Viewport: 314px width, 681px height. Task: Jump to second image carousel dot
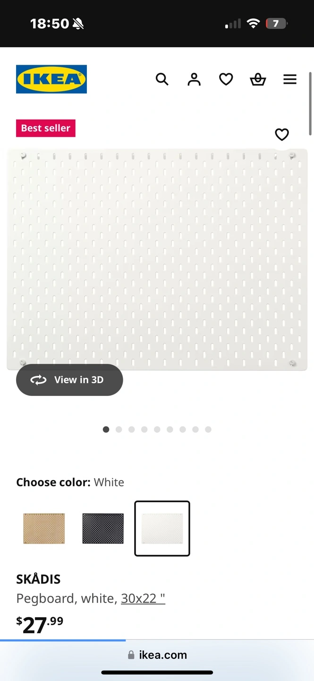click(x=119, y=429)
